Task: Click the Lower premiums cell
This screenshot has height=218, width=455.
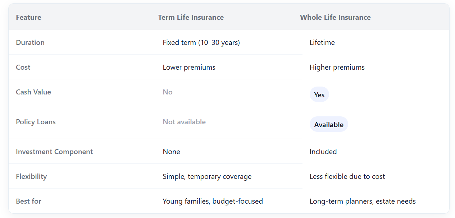Action: [x=189, y=67]
